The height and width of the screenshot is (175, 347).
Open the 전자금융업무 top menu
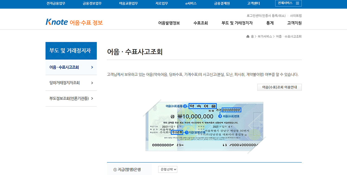click(x=56, y=4)
